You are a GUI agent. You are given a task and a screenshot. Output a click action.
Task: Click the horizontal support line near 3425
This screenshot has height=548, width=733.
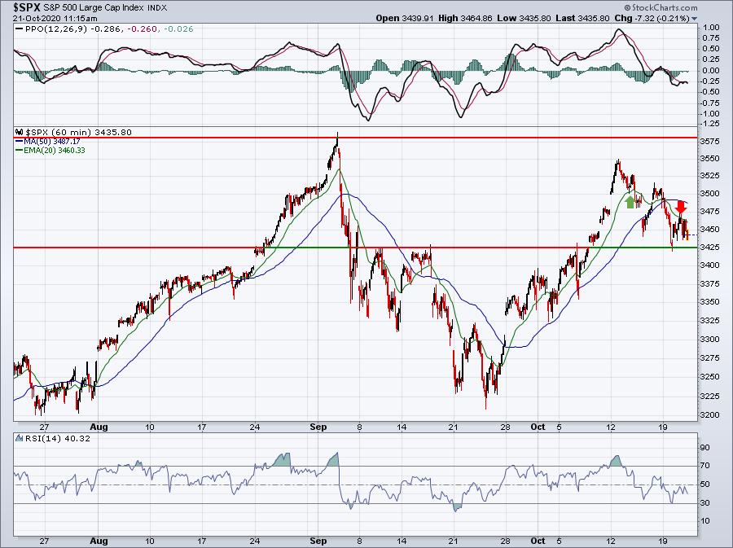point(355,248)
